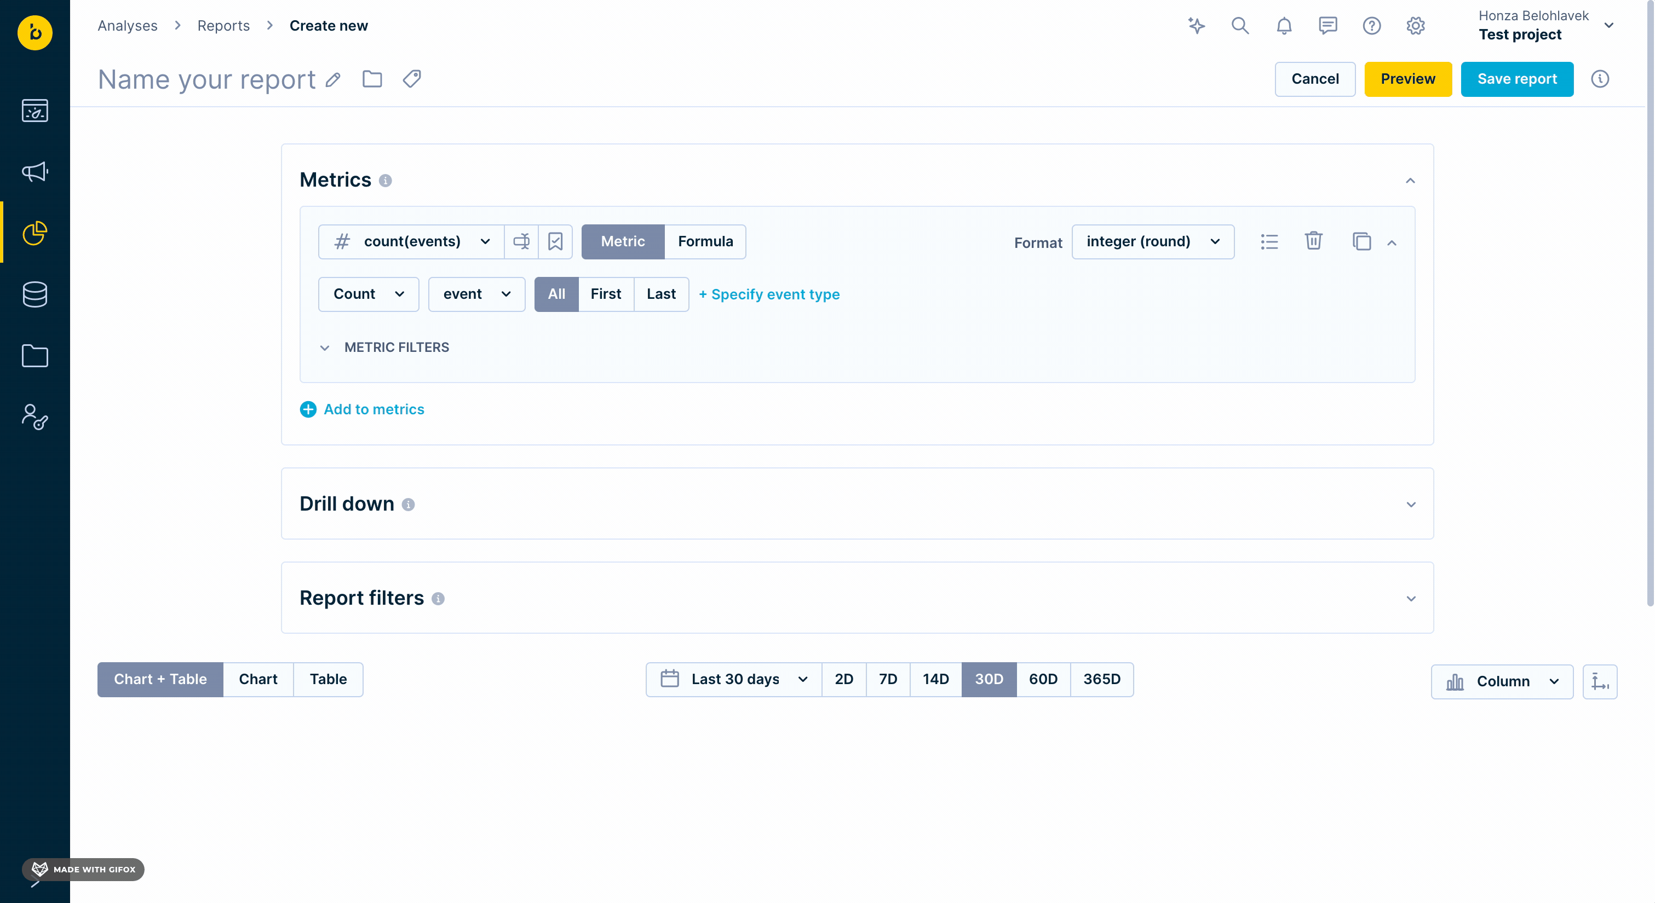
Task: Open the Campaigns megaphone icon in sidebar
Action: 35,171
